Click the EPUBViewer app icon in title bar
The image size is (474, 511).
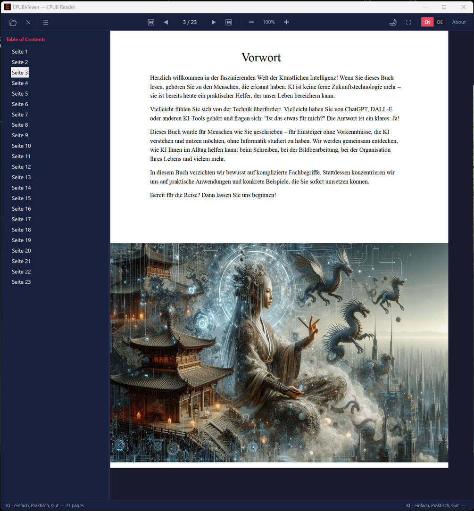pos(7,7)
